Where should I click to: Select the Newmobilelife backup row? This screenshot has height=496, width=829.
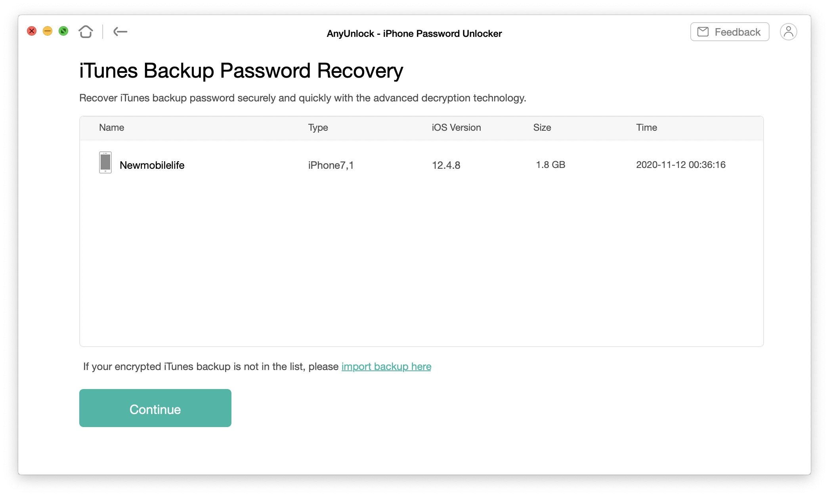pyautogui.click(x=396, y=165)
